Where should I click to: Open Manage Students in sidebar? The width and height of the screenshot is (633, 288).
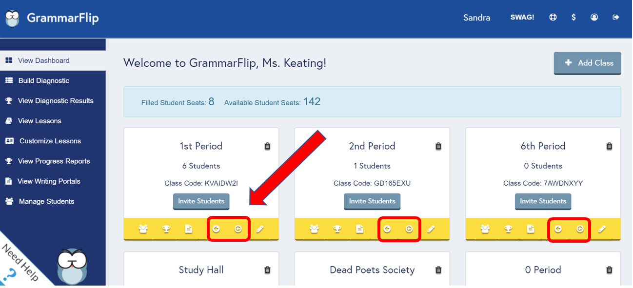tap(53, 201)
